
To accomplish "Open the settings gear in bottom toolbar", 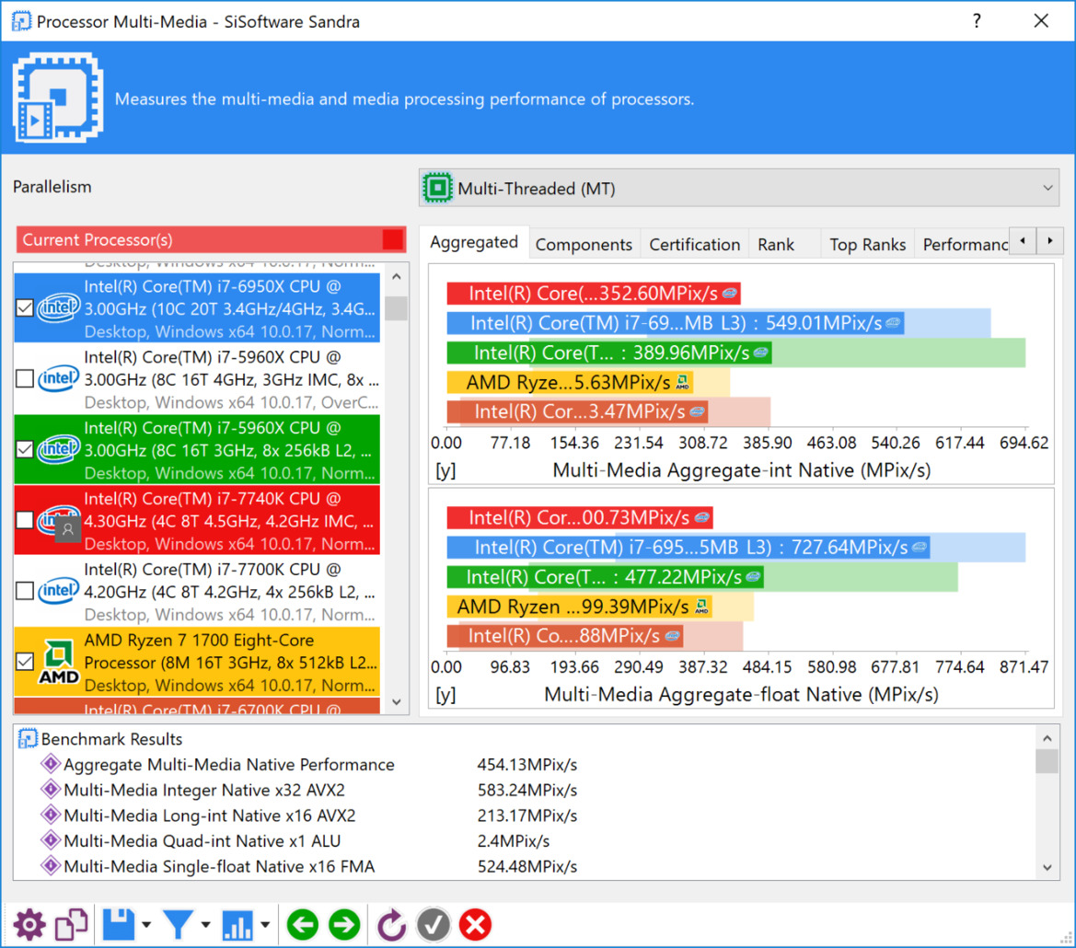I will pyautogui.click(x=29, y=925).
